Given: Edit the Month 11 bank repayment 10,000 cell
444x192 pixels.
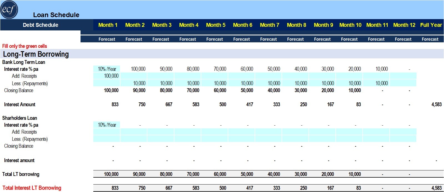Looking at the screenshot, I should pos(376,83).
